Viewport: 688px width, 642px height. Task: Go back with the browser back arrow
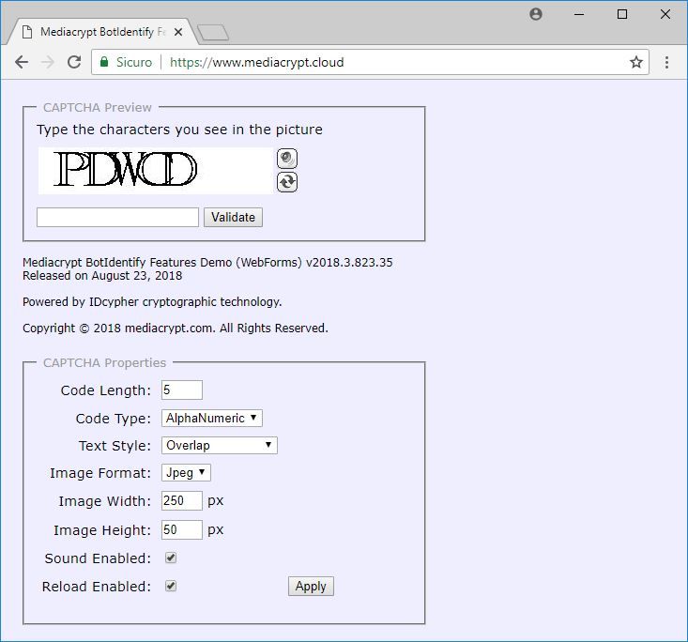tap(22, 62)
